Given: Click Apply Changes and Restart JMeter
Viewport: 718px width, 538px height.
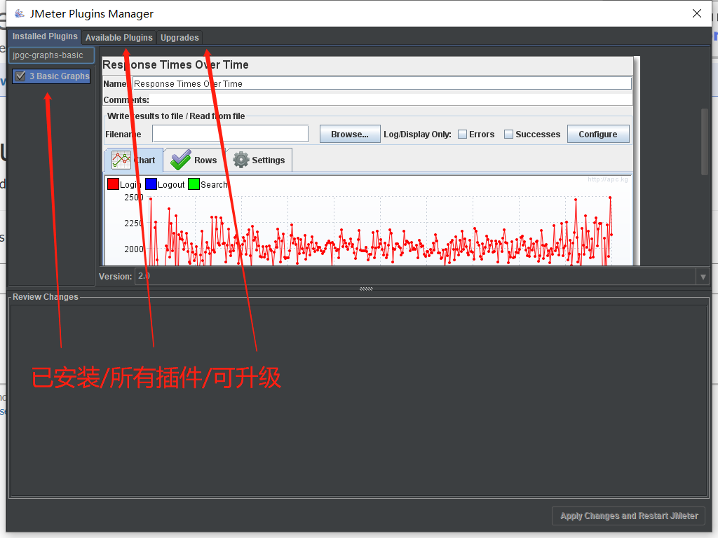Looking at the screenshot, I should pos(628,516).
